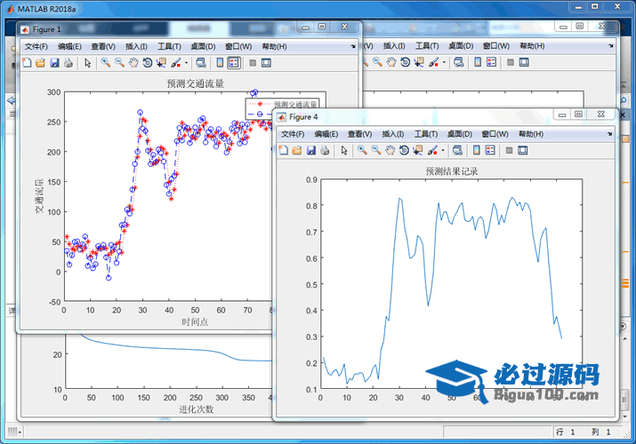
Task: Toggle Insert Colorbar in Figure 4 toolbar
Action: [477, 150]
